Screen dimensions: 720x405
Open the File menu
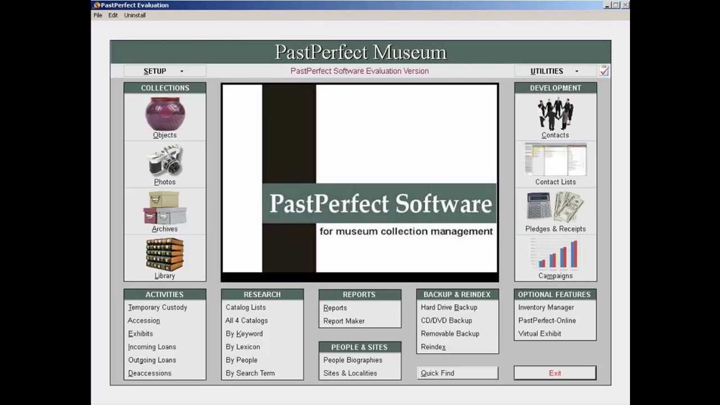coord(98,15)
